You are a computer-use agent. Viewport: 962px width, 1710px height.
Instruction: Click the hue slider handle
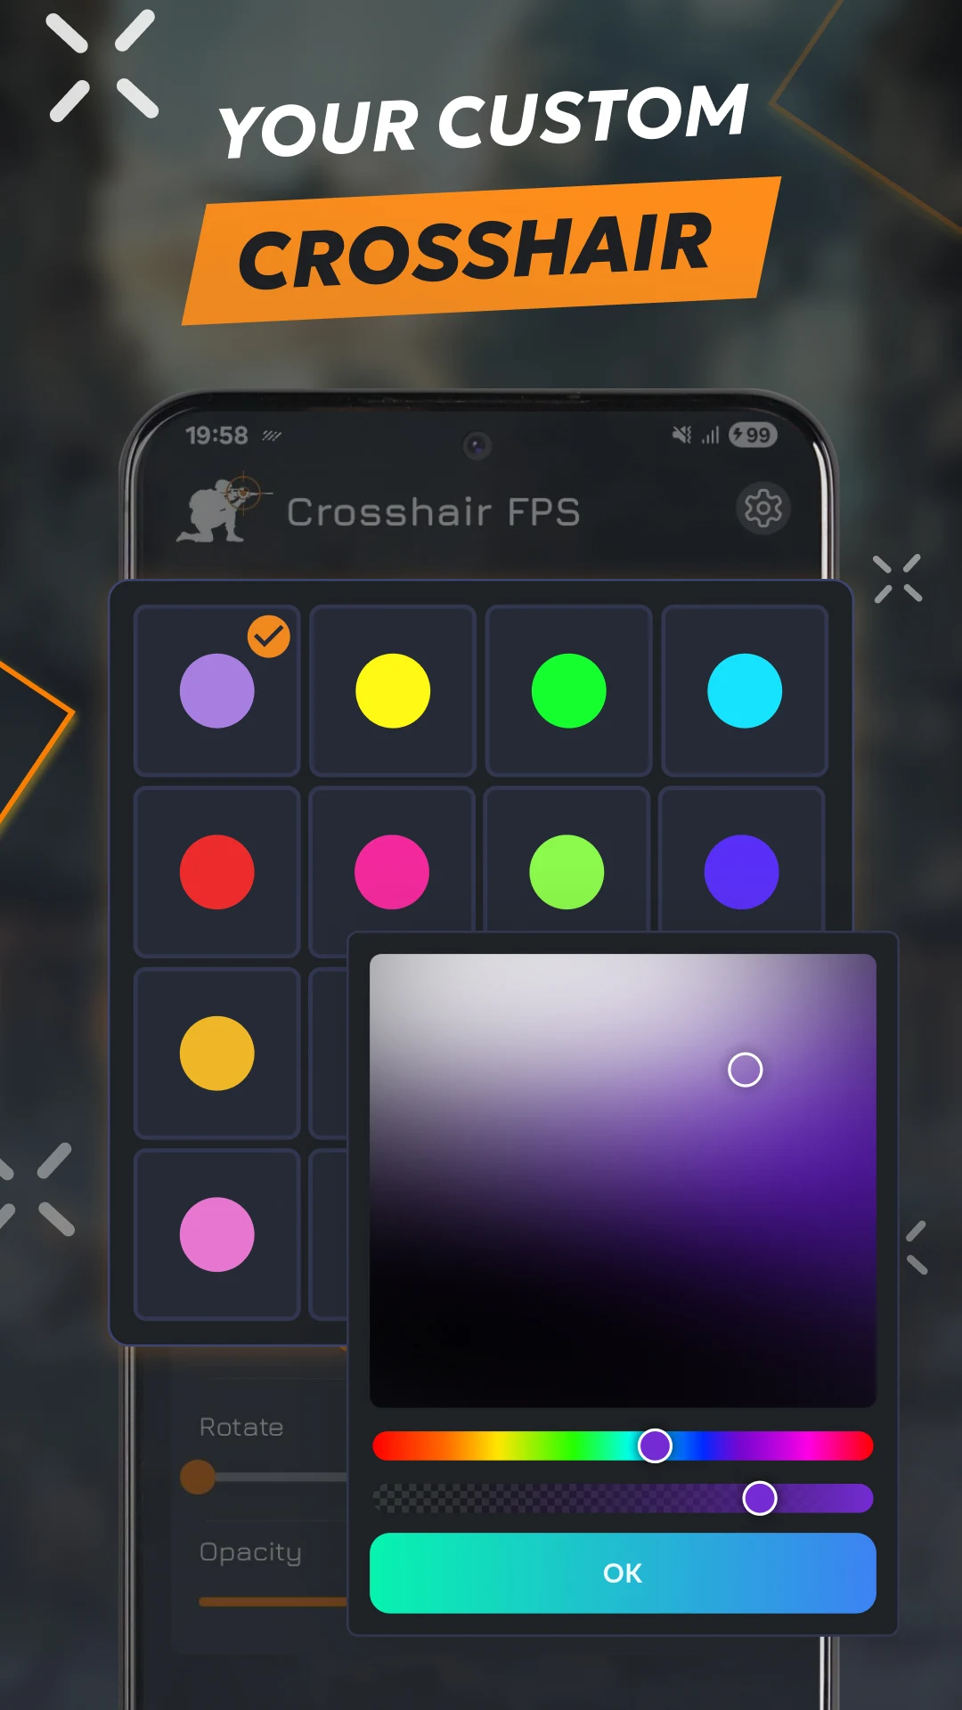point(656,1445)
